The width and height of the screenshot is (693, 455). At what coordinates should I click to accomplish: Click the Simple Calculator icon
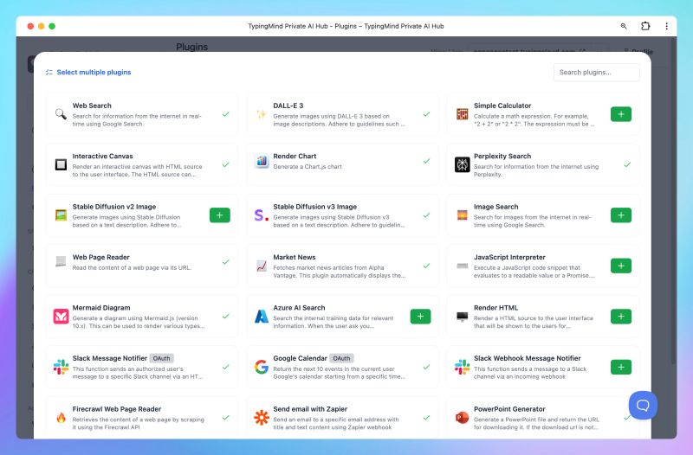tap(463, 114)
